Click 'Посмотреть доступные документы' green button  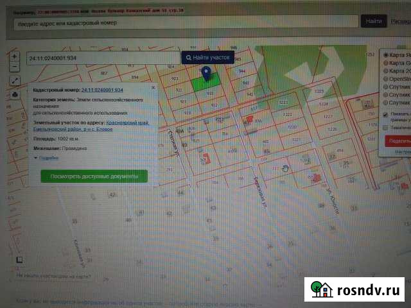tap(94, 176)
